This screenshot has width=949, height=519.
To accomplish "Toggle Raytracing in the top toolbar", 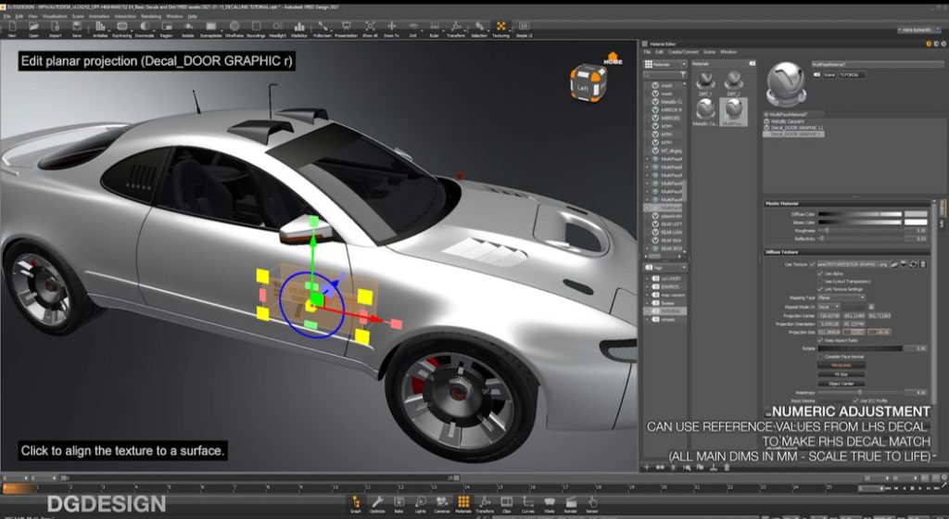I will coord(122,29).
